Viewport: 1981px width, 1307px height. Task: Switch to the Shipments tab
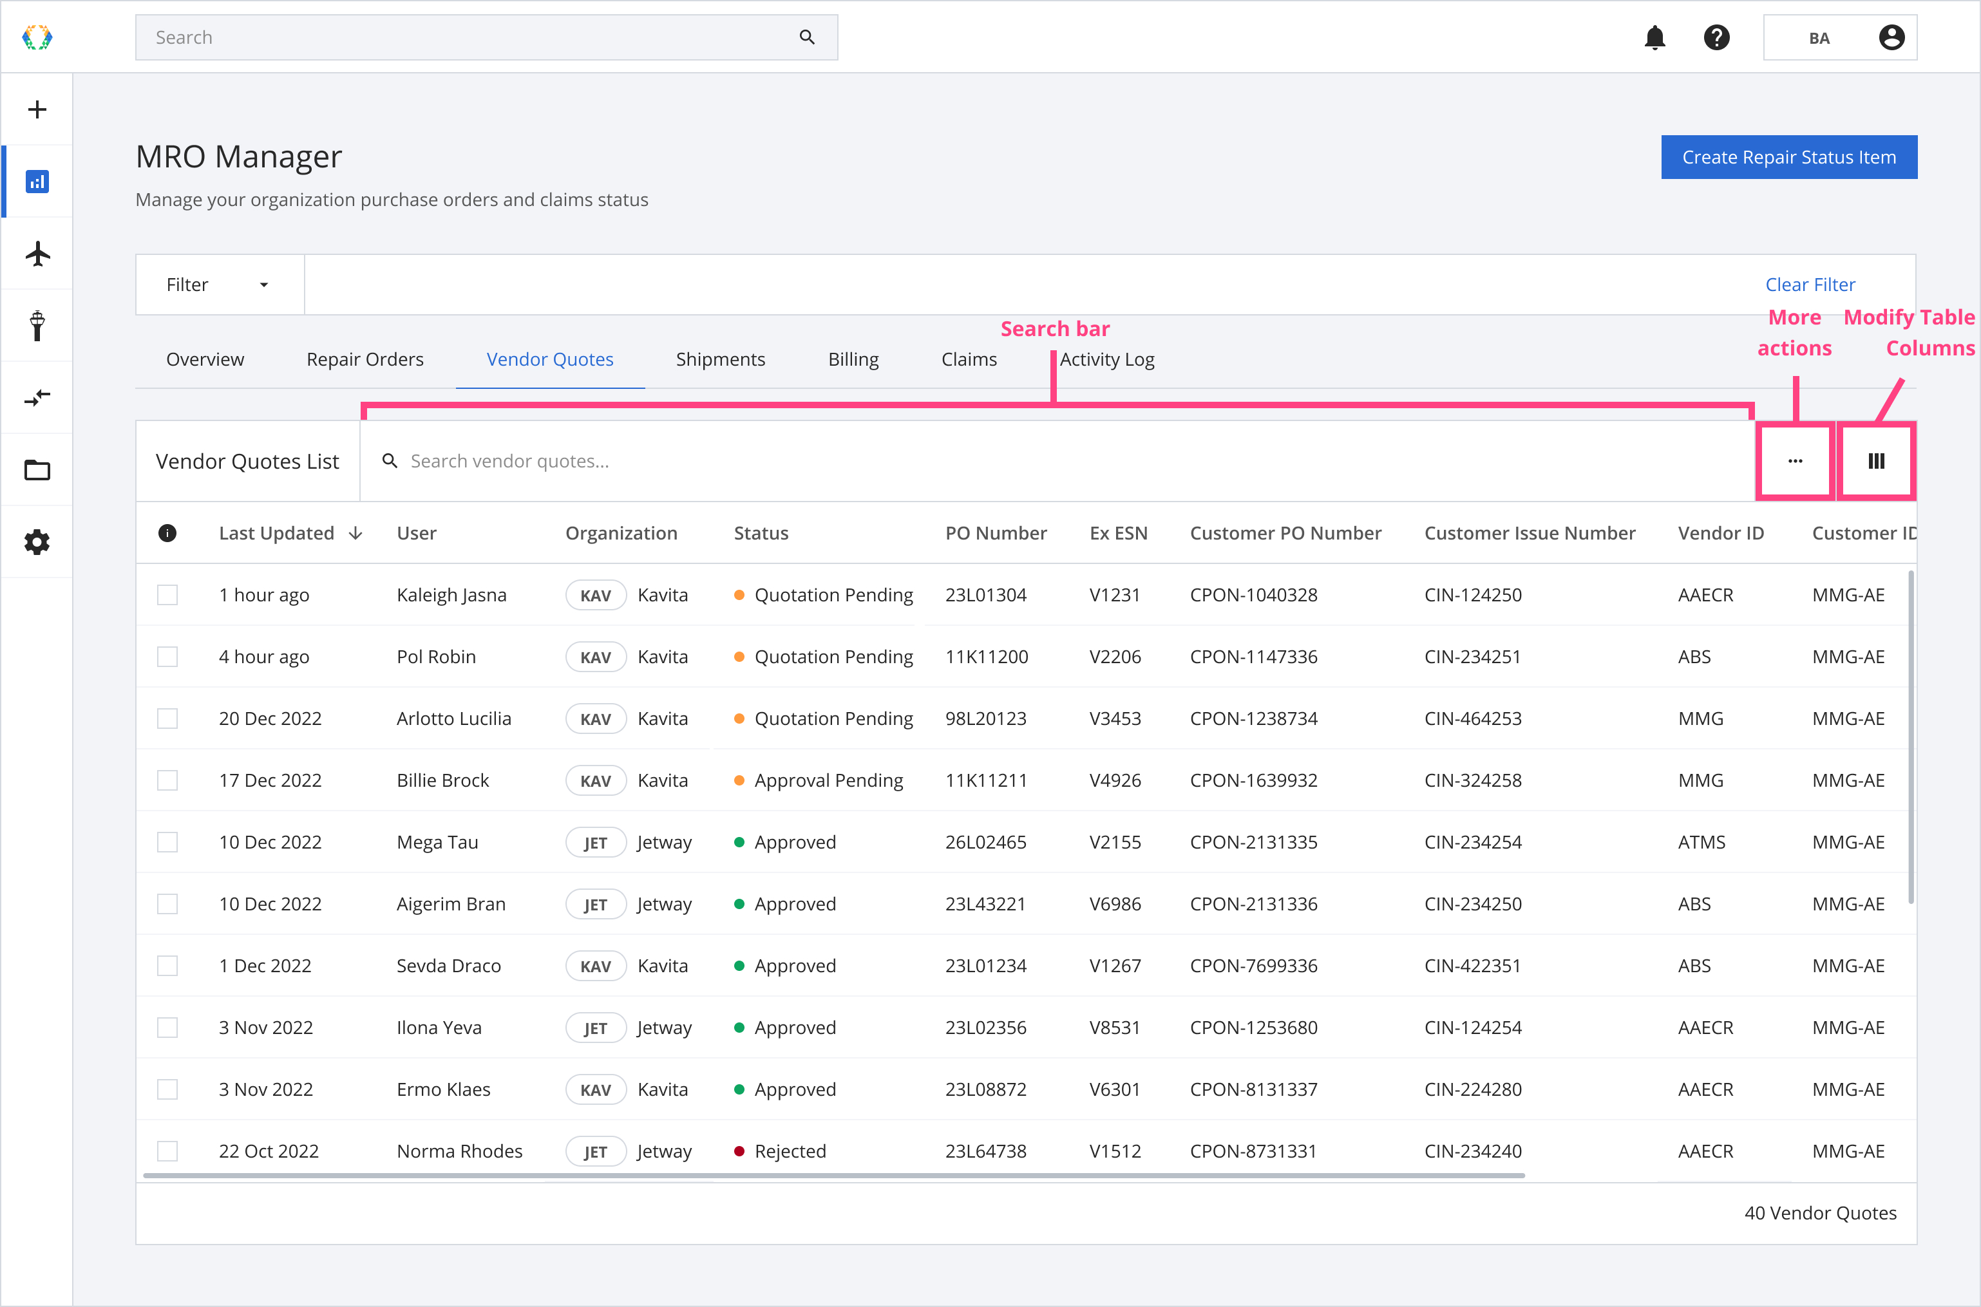click(721, 359)
